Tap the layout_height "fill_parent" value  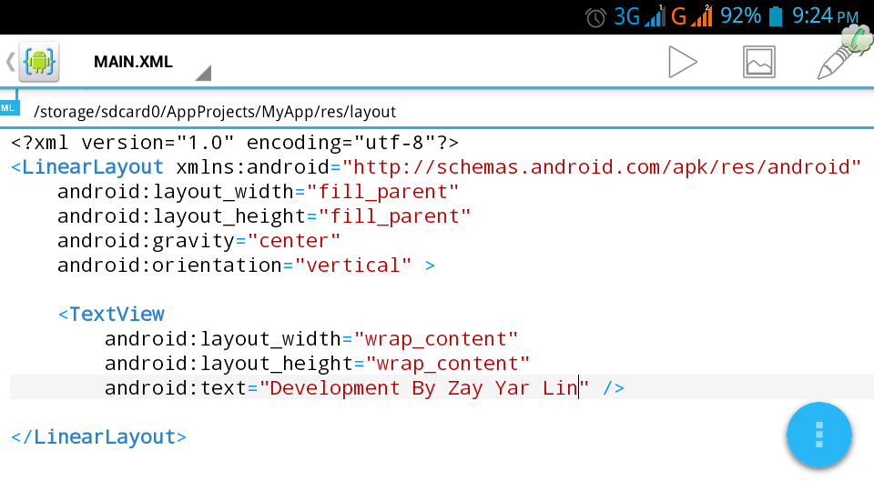(394, 216)
